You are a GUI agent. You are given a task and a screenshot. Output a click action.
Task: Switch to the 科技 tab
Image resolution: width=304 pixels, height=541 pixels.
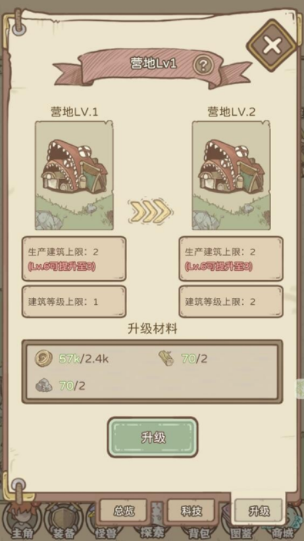(x=191, y=511)
